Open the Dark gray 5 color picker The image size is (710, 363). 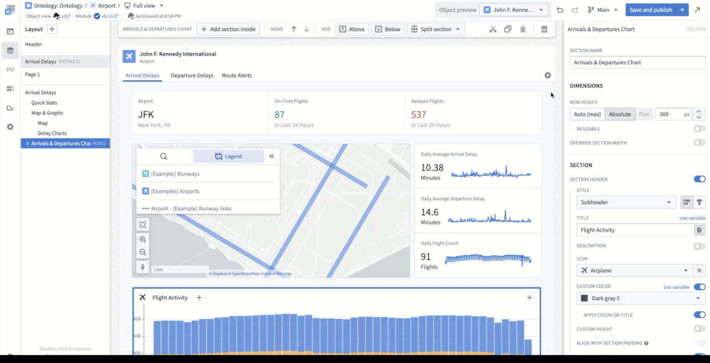point(641,298)
